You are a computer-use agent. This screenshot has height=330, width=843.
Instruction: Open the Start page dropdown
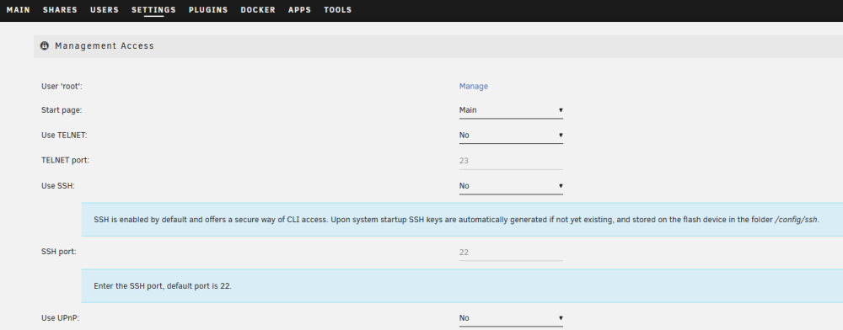pos(511,110)
